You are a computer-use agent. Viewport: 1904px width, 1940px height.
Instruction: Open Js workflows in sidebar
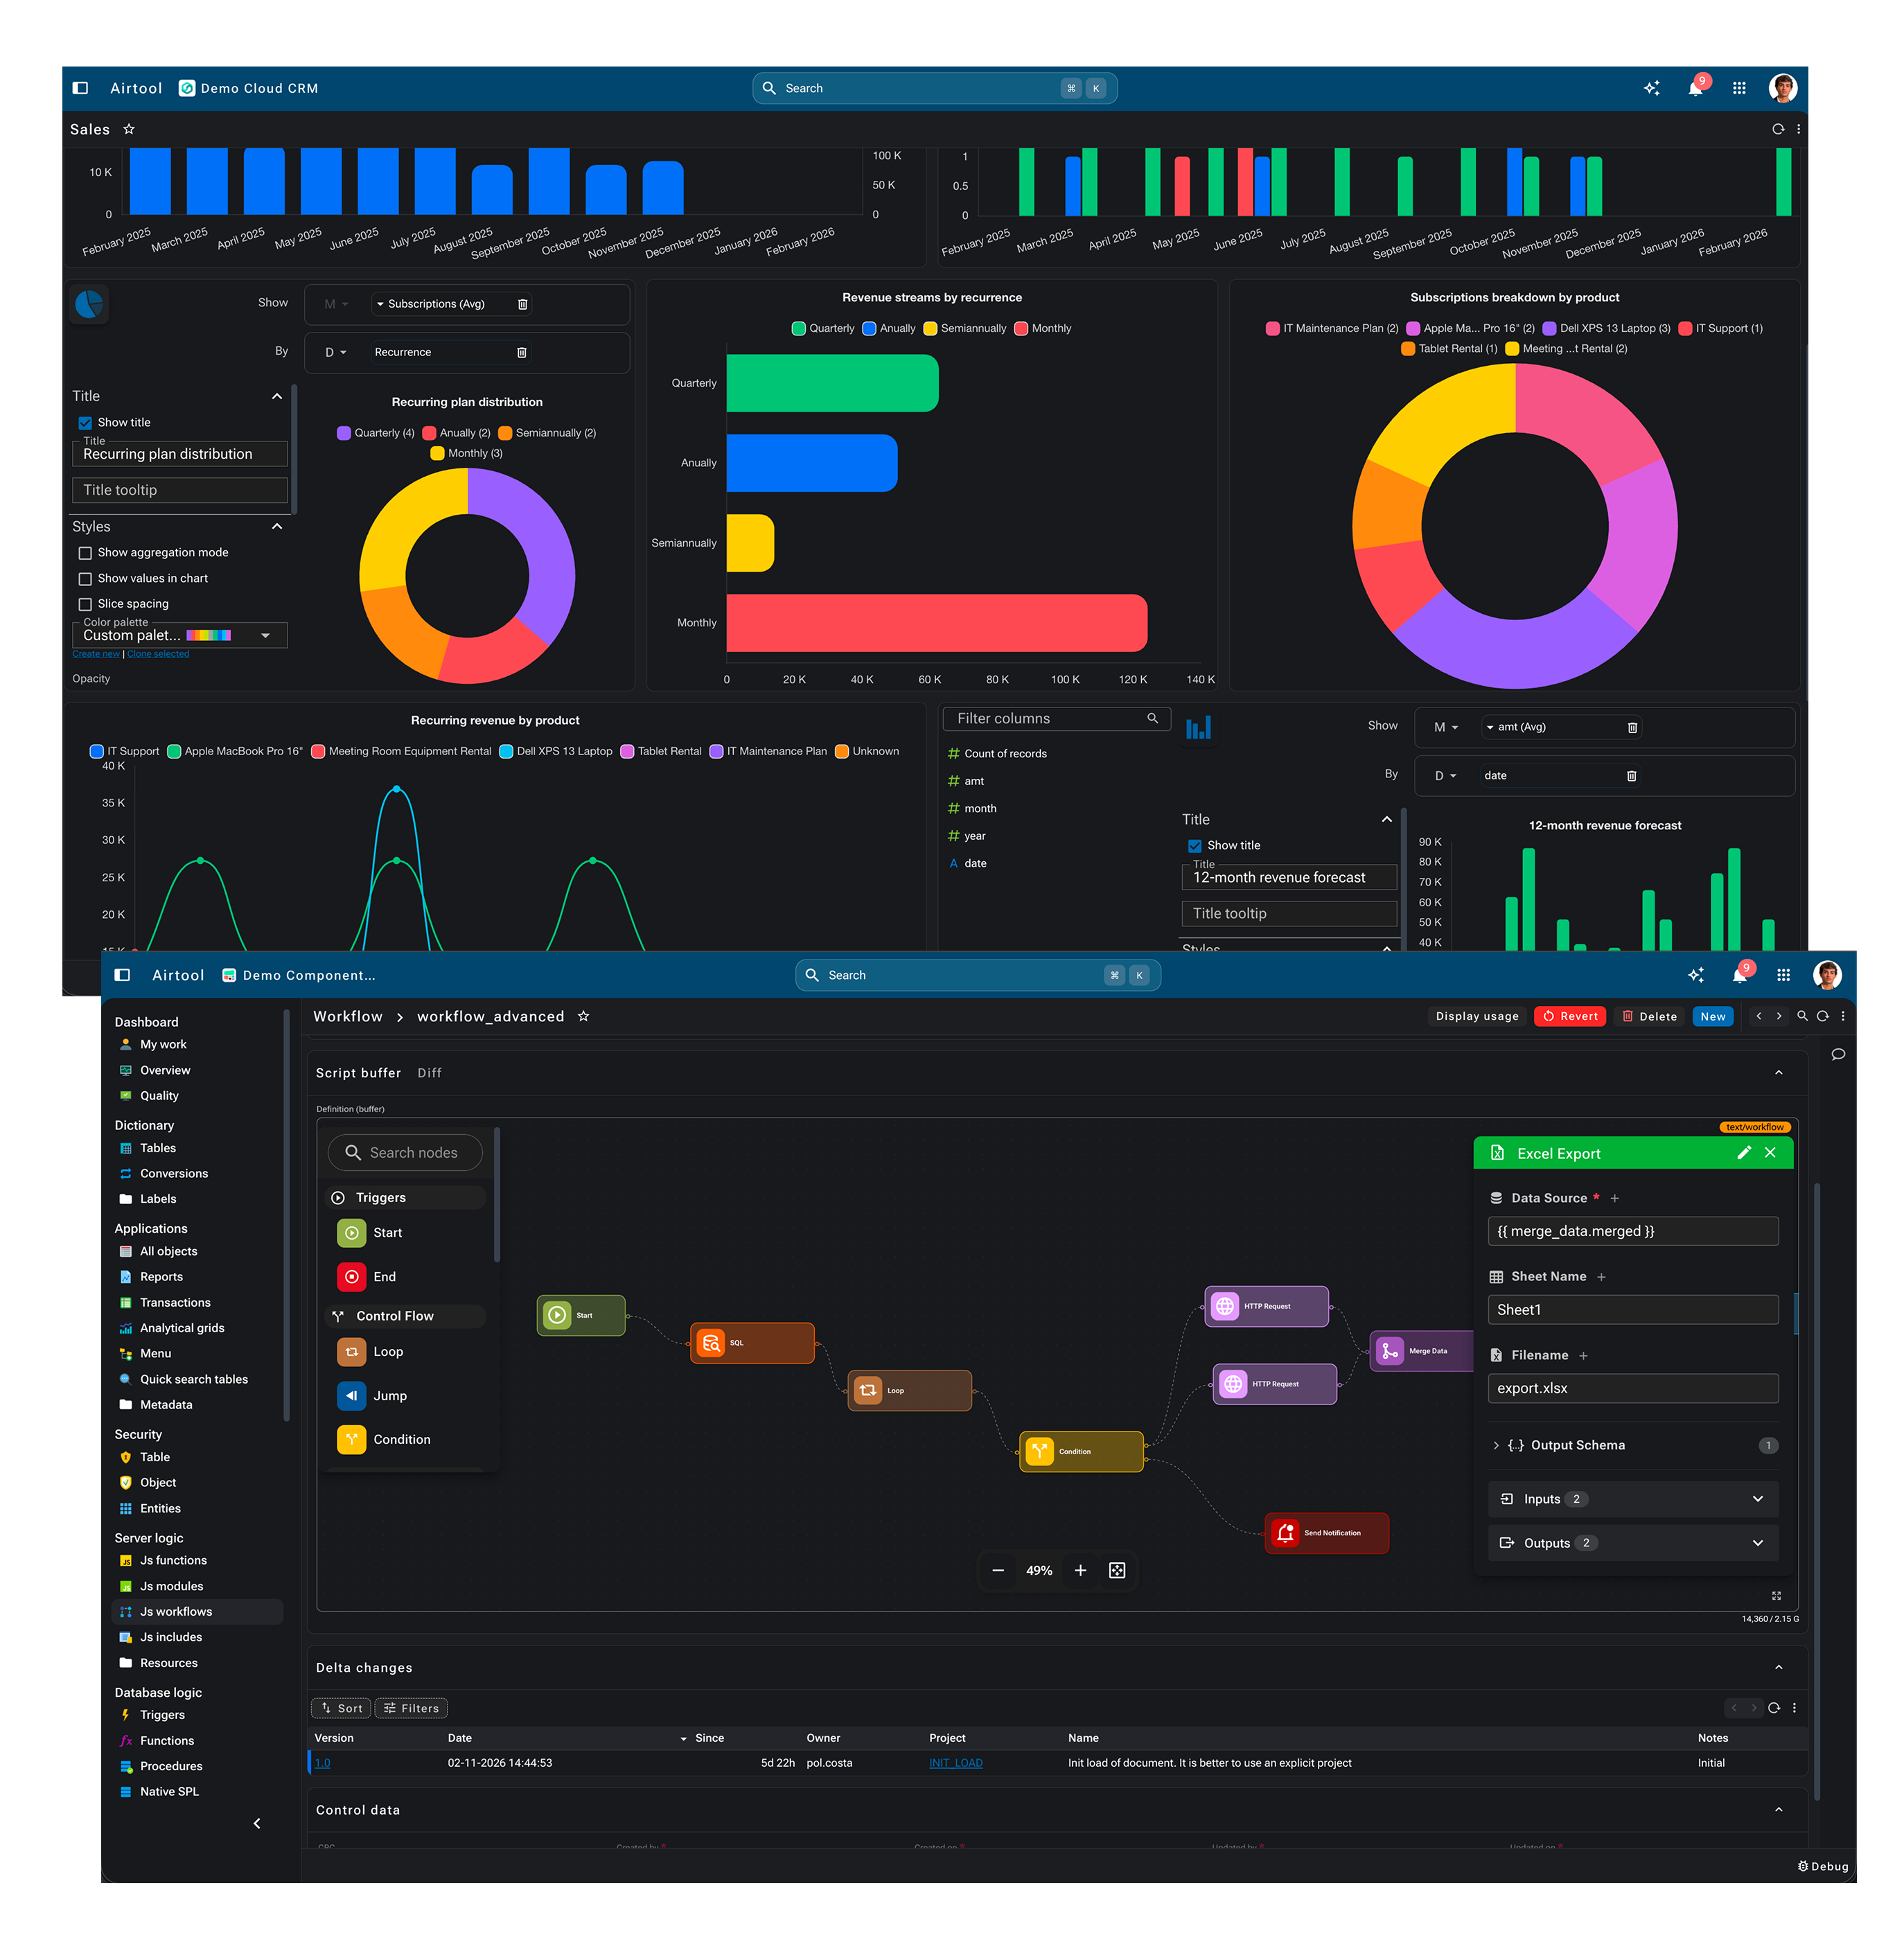pyautogui.click(x=176, y=1611)
